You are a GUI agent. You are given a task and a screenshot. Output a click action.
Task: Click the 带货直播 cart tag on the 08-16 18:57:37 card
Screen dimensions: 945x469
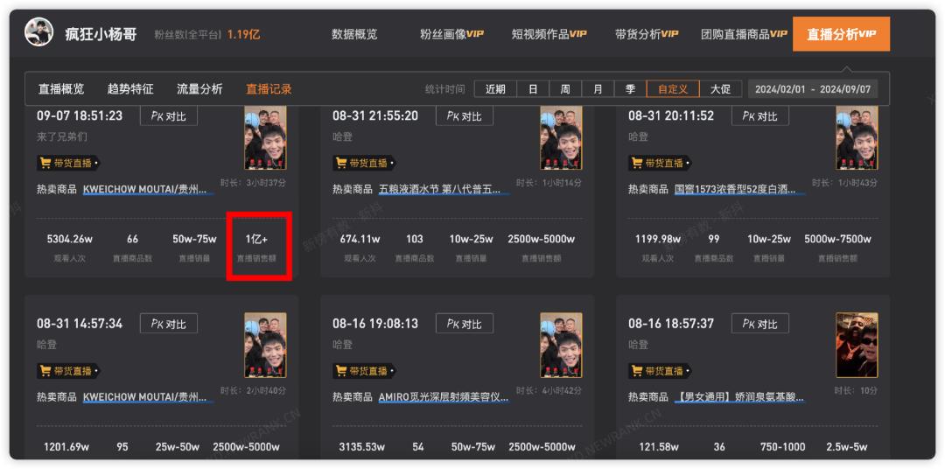660,371
